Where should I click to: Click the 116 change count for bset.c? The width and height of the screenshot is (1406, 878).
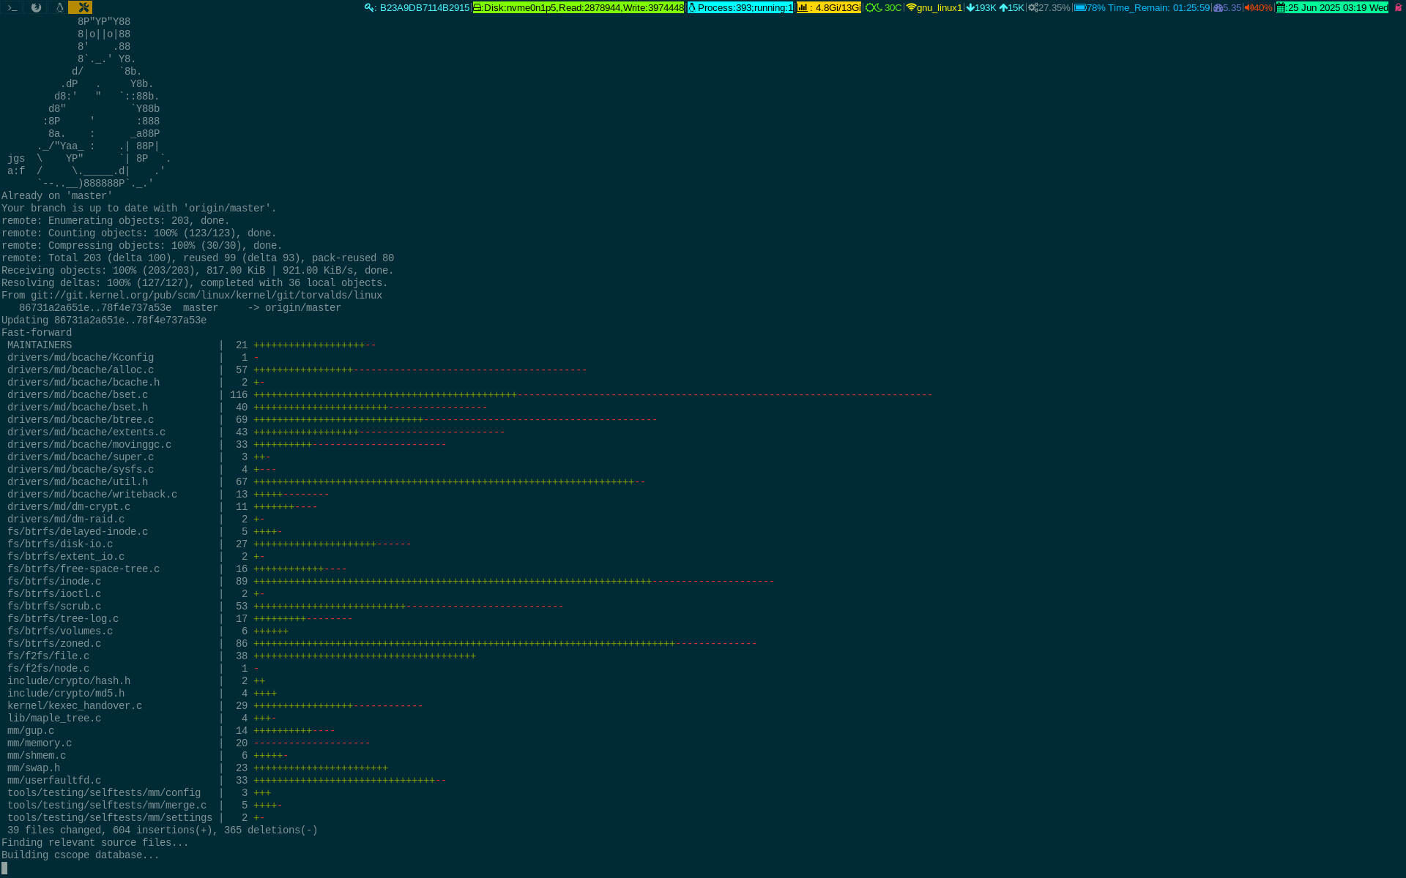(239, 395)
